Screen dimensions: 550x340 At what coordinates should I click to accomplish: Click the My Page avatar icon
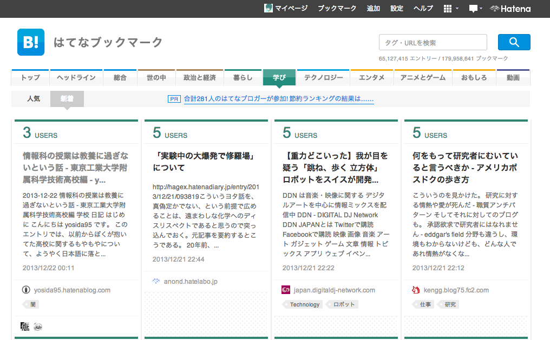tap(268, 8)
